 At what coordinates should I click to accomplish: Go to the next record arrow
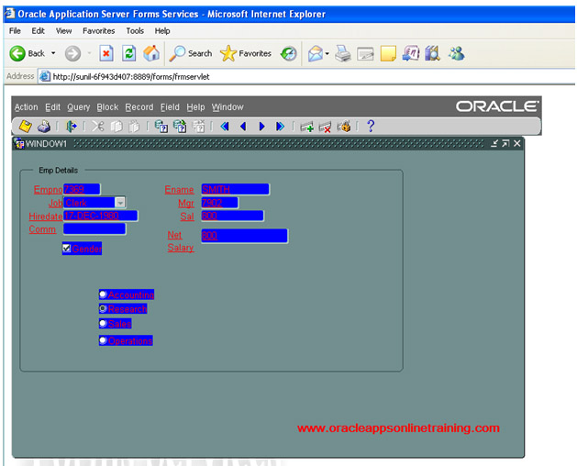[261, 127]
